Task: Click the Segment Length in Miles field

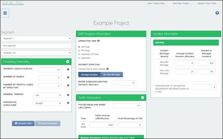Action: 50,70
